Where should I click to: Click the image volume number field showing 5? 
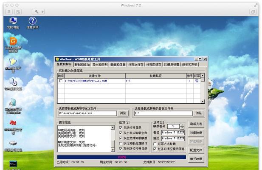coord(173,126)
